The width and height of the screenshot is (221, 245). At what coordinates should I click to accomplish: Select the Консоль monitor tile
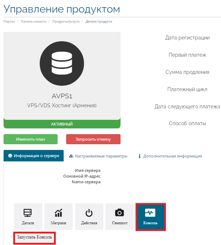(150, 217)
